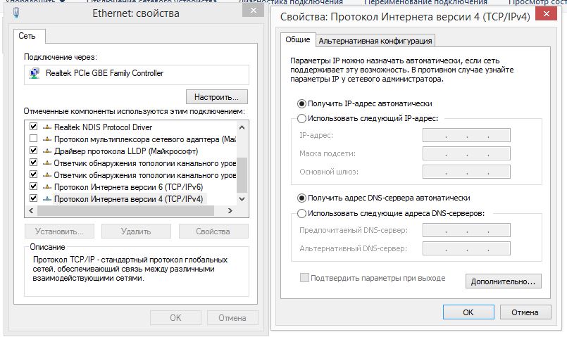Screen dimensions: 567x337
Task: Click the icon beside Протокол мультиплексора сетевого адаптера
Action: [47, 139]
